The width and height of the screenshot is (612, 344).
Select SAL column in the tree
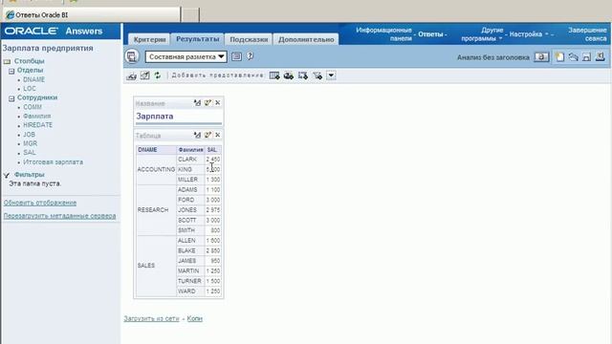[x=30, y=153]
